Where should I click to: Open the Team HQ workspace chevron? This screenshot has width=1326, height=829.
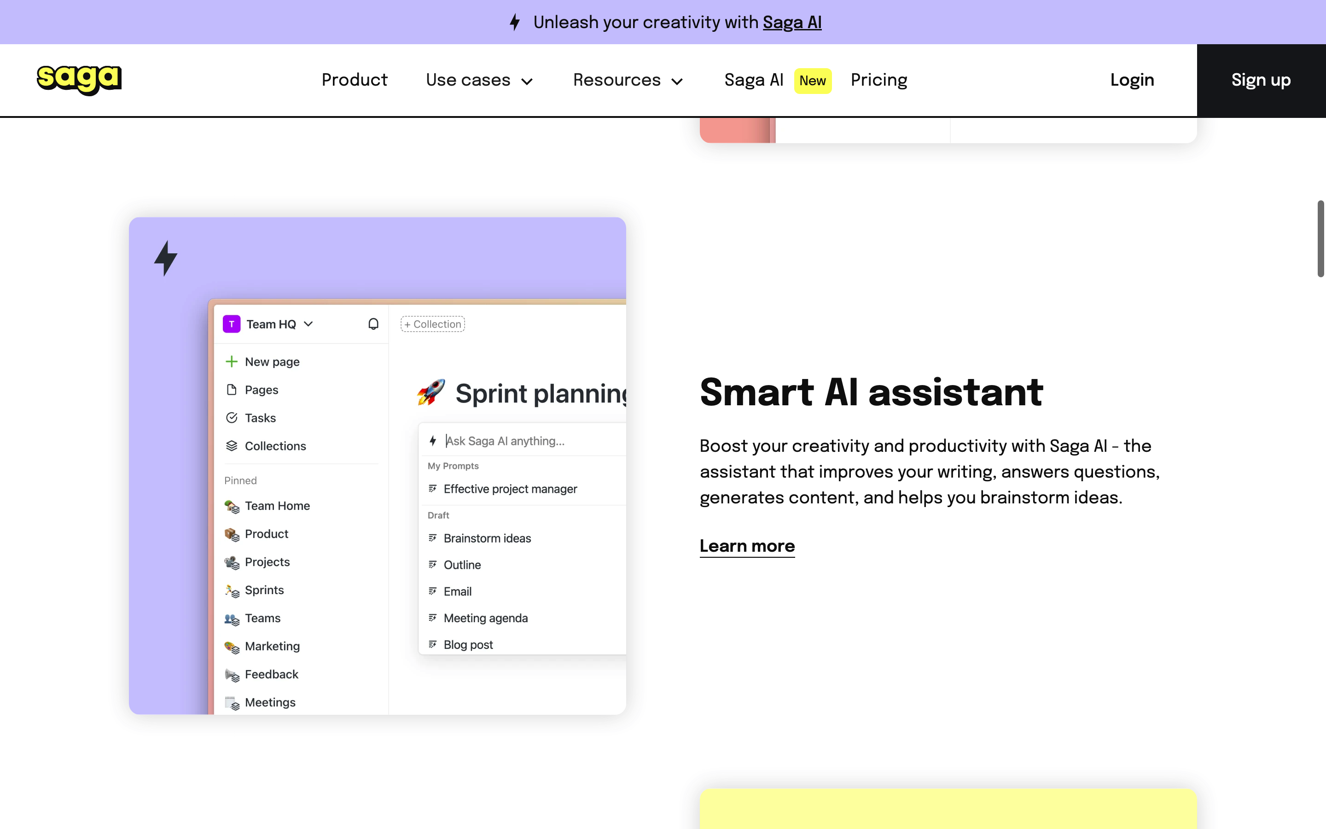pyautogui.click(x=308, y=324)
